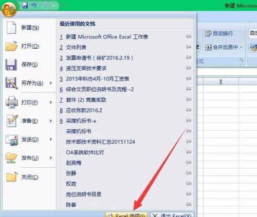Select the 准备(E) menu entry
The height and width of the screenshot is (217, 257).
(x=29, y=121)
